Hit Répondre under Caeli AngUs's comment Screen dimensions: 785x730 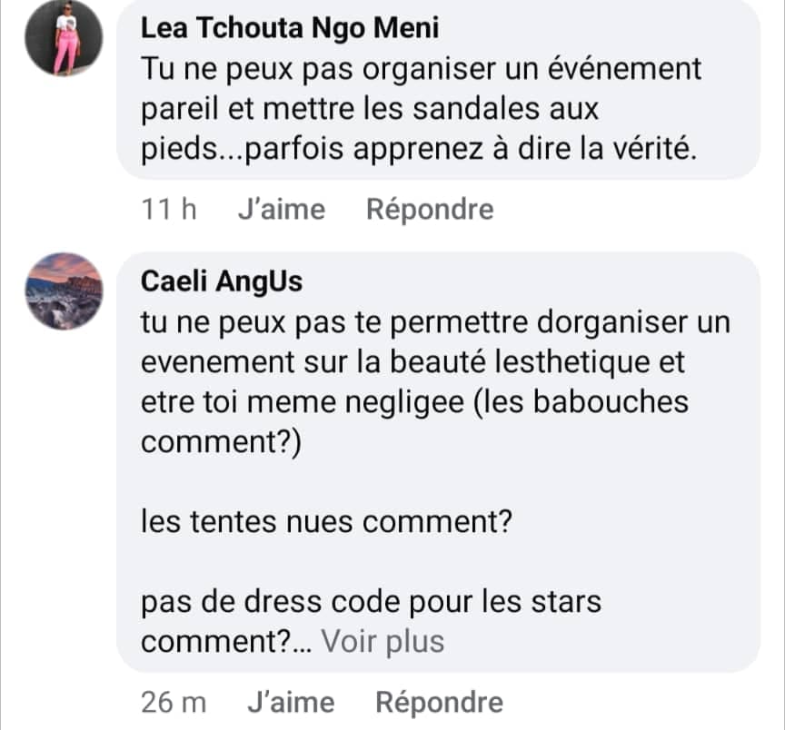click(439, 702)
